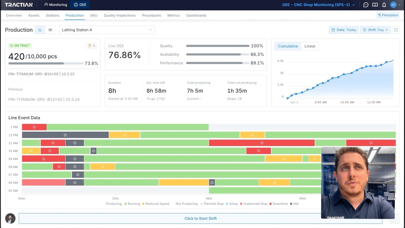Select the Linear chart mode

click(x=310, y=46)
